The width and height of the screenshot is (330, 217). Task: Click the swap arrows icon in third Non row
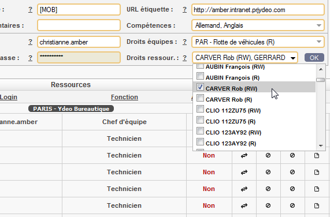(244, 189)
